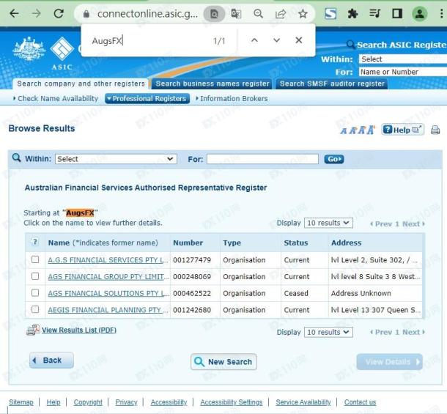Expand Check Name Availability menu
The height and width of the screenshot is (414, 447).
(56, 99)
